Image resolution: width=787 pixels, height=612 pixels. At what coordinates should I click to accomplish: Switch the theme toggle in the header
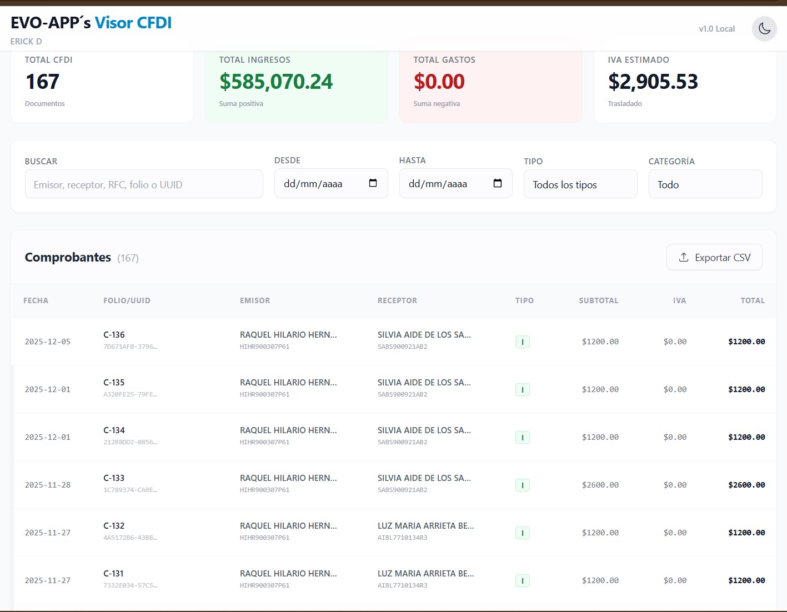[764, 28]
